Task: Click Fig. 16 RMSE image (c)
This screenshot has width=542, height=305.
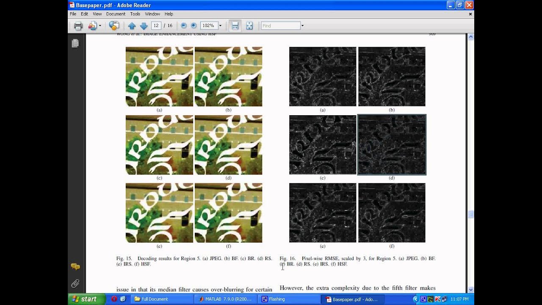Action: [x=323, y=145]
